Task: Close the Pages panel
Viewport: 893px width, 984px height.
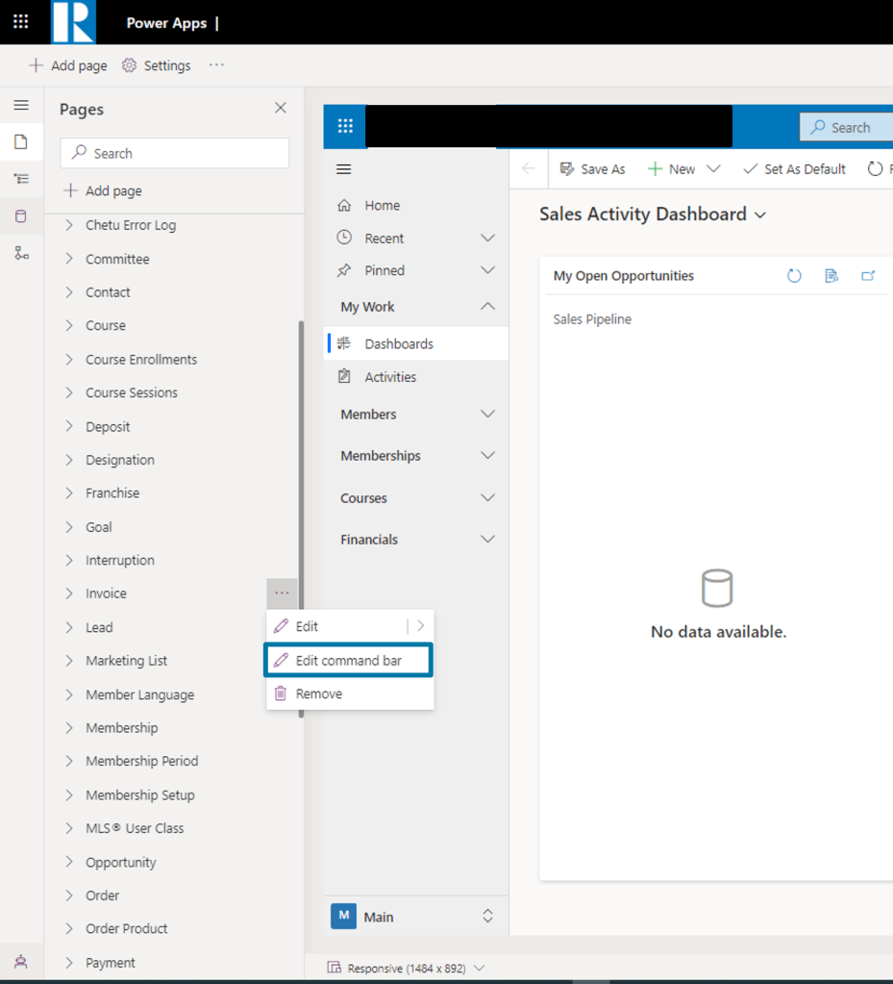Action: point(281,109)
